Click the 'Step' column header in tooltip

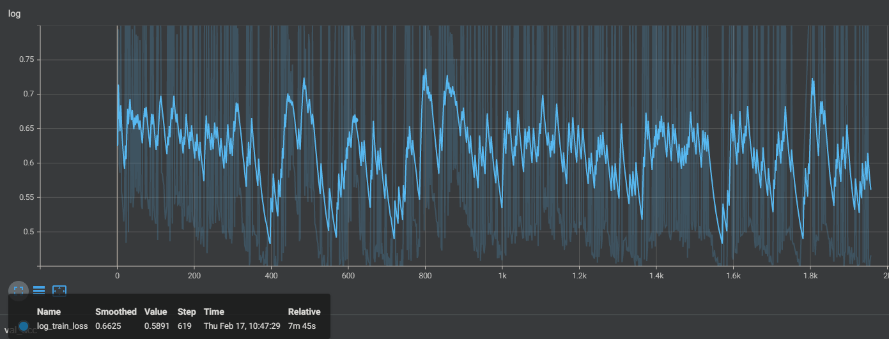tap(187, 312)
